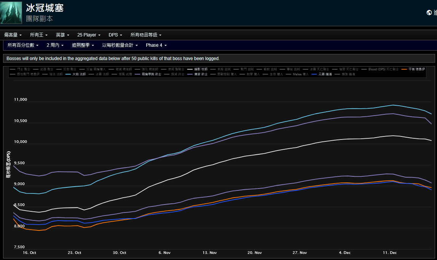Click the globe icon at top right
Viewport: 437px width, 260px height.
click(429, 13)
